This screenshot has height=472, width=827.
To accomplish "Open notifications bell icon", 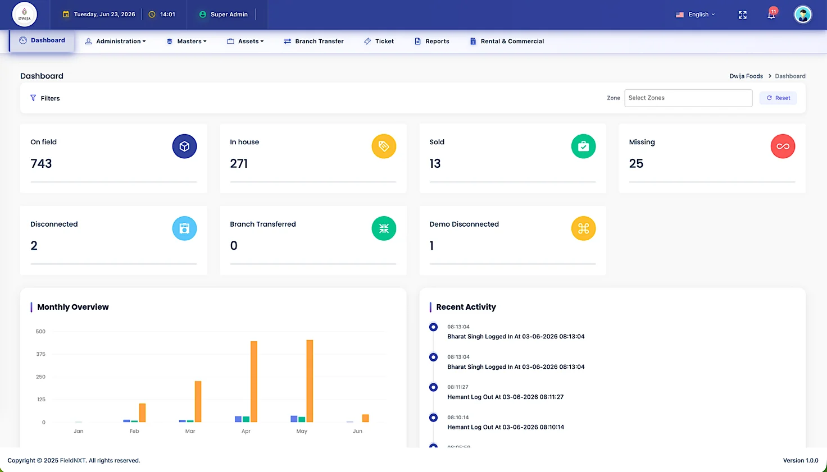I will (x=771, y=15).
